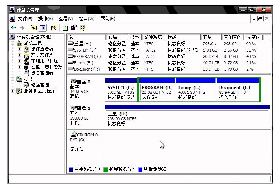Screen dimensions: 280x189
Task: Expand the 服务和应用程序 node
Action: click(x=13, y=91)
